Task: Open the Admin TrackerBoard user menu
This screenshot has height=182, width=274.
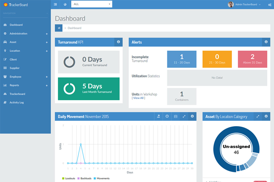Action: [x=245, y=4]
